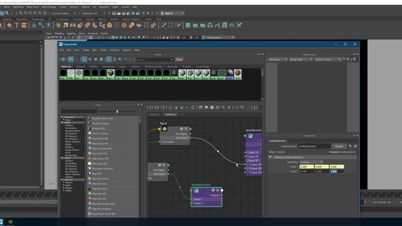Switch to the Textures browser tab

(x=80, y=67)
